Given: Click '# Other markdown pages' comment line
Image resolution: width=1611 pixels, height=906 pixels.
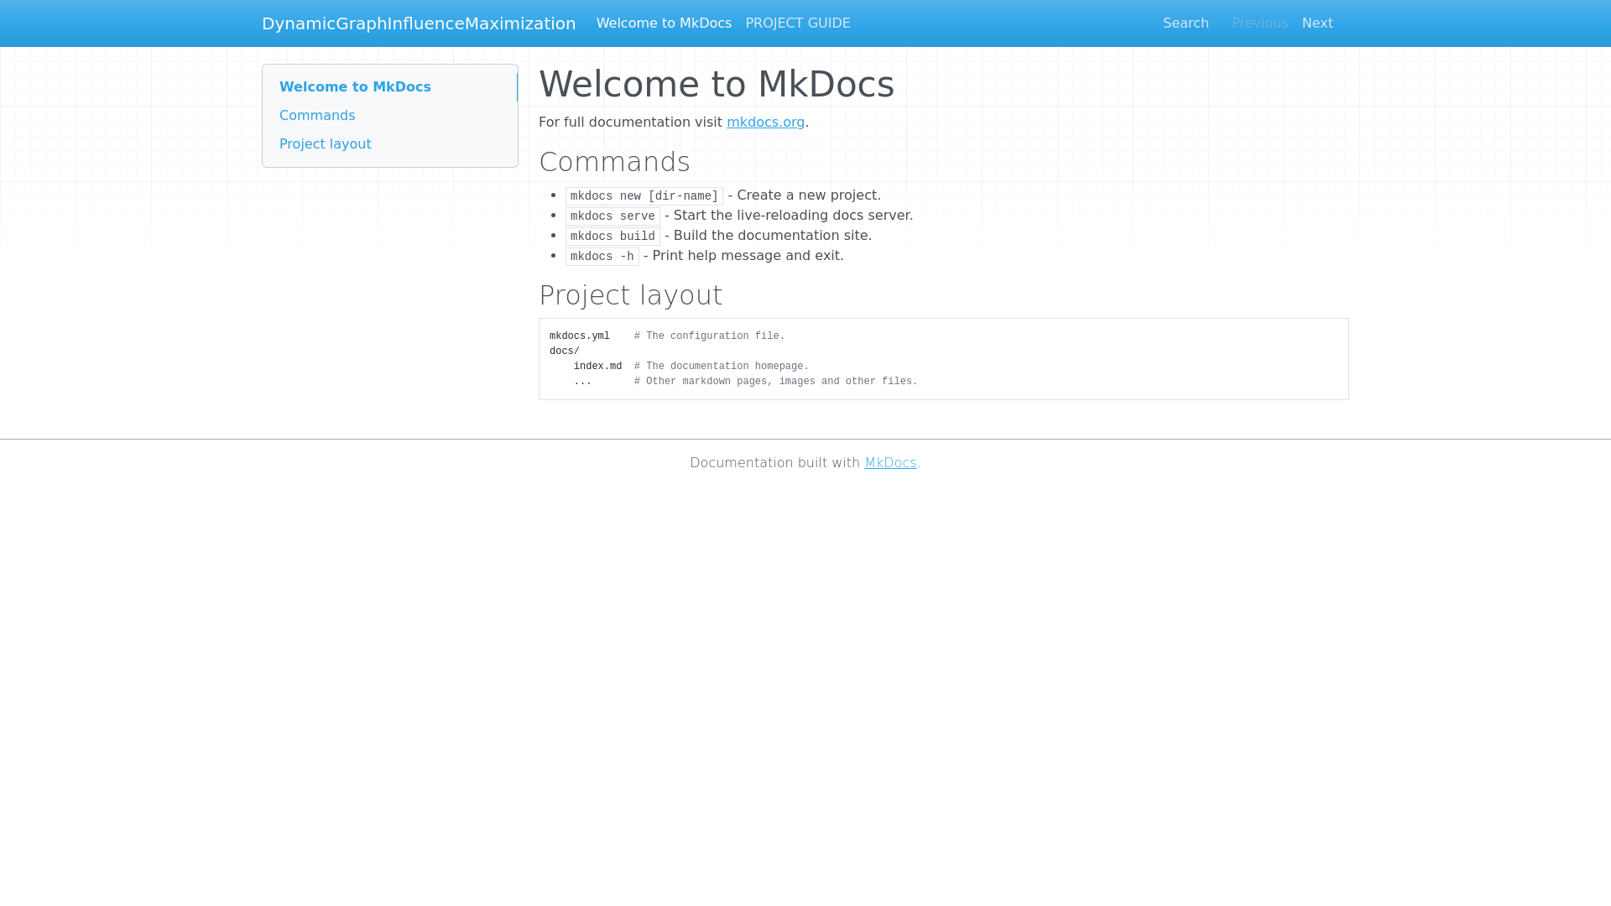Looking at the screenshot, I should click(776, 382).
